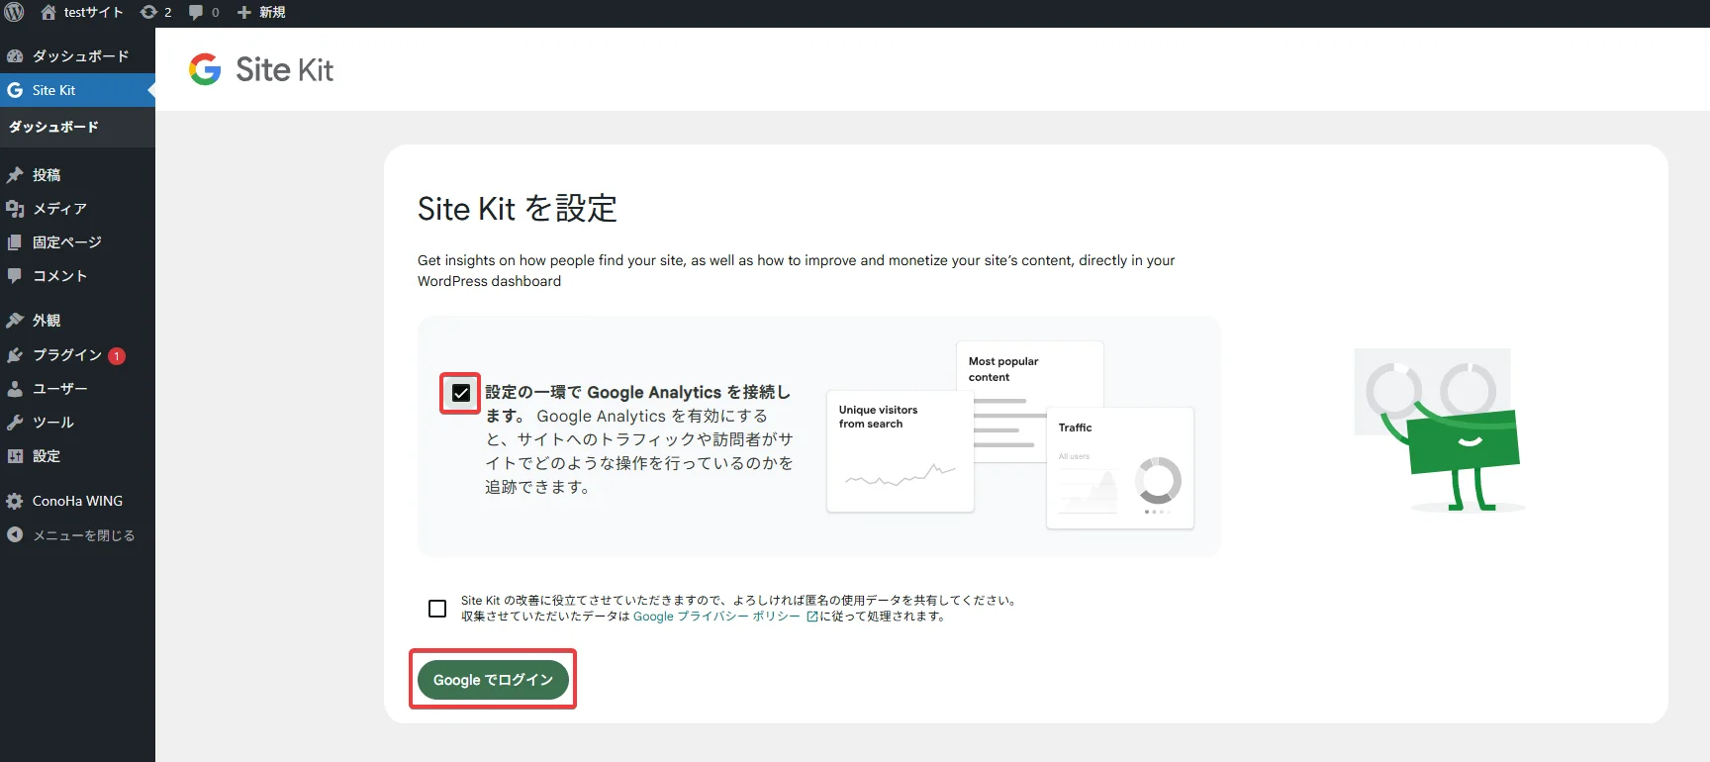The image size is (1710, 762).
Task: Click the green Site Kit mascot illustration
Action: click(1438, 429)
